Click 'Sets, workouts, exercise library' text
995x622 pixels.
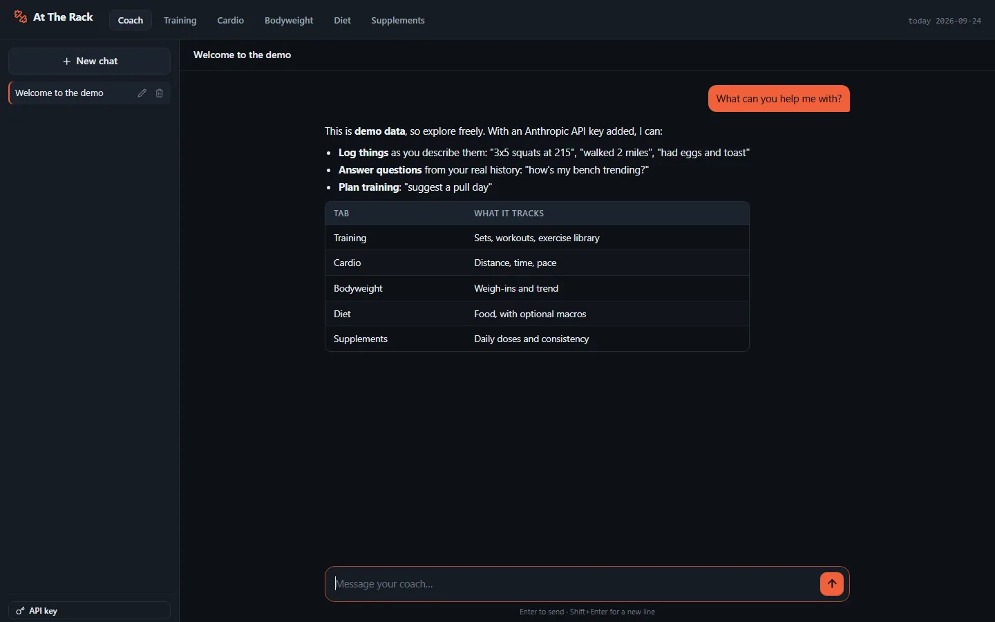tap(537, 238)
